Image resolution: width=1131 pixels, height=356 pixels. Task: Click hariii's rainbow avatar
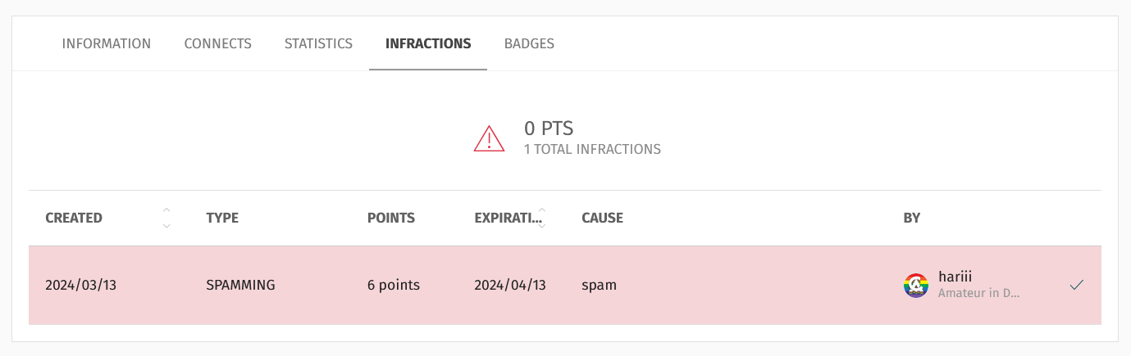916,285
